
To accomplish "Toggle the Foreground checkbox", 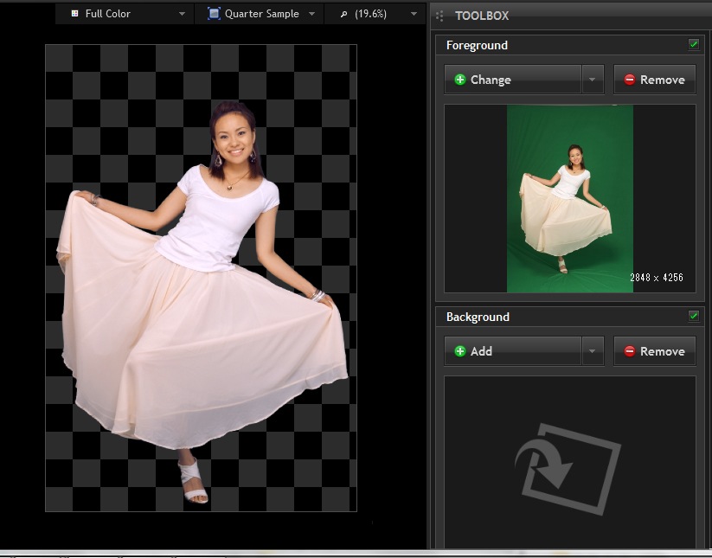I will click(x=694, y=44).
